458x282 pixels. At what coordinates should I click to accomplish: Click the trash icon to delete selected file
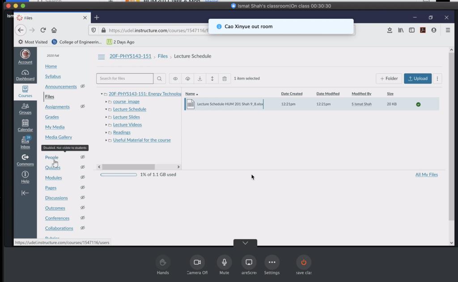coord(225,79)
